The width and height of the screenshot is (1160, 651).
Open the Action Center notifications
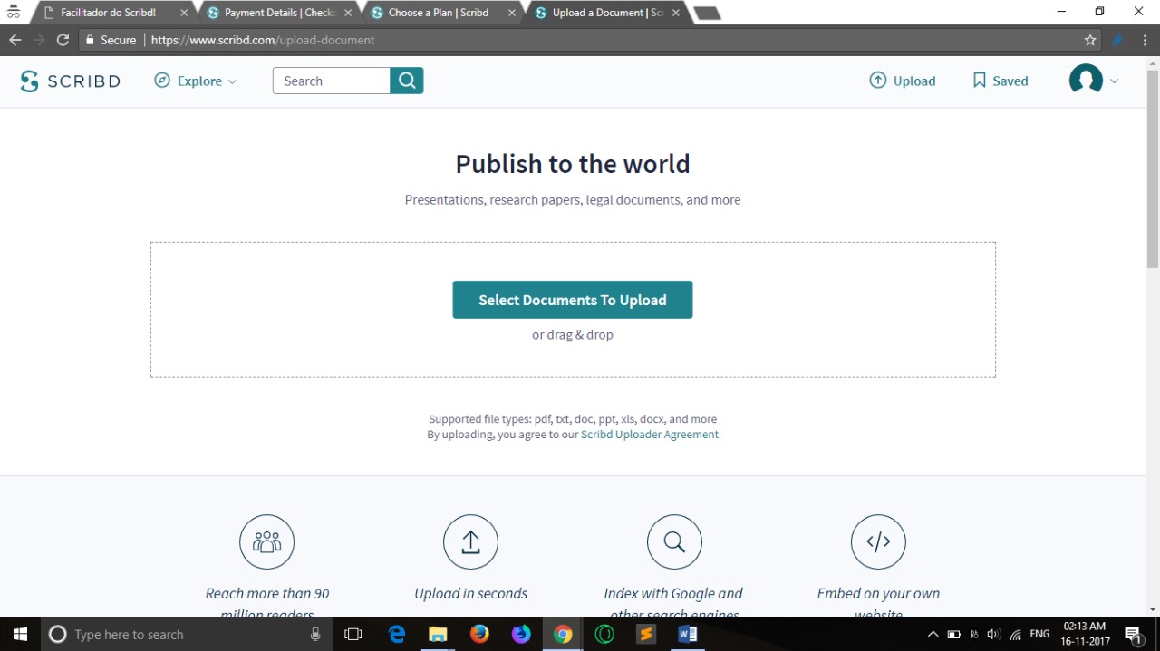pos(1133,635)
